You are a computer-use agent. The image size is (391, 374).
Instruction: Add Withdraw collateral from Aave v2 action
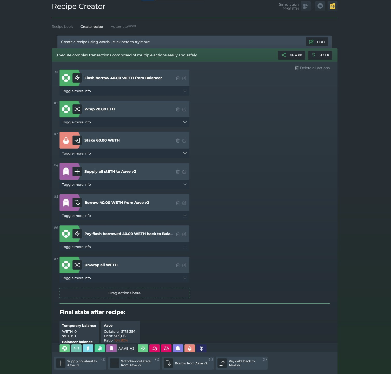[134, 363]
